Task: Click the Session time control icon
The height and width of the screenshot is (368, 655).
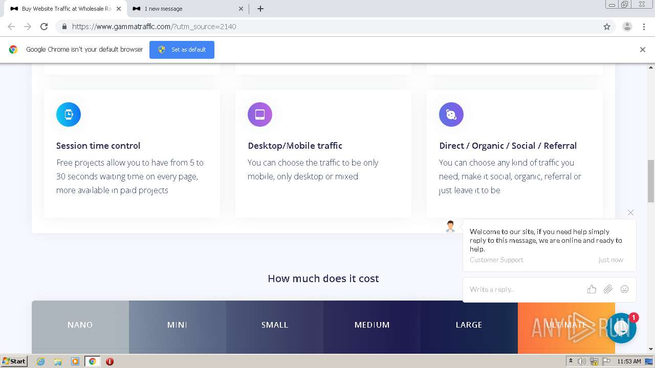Action: [69, 114]
